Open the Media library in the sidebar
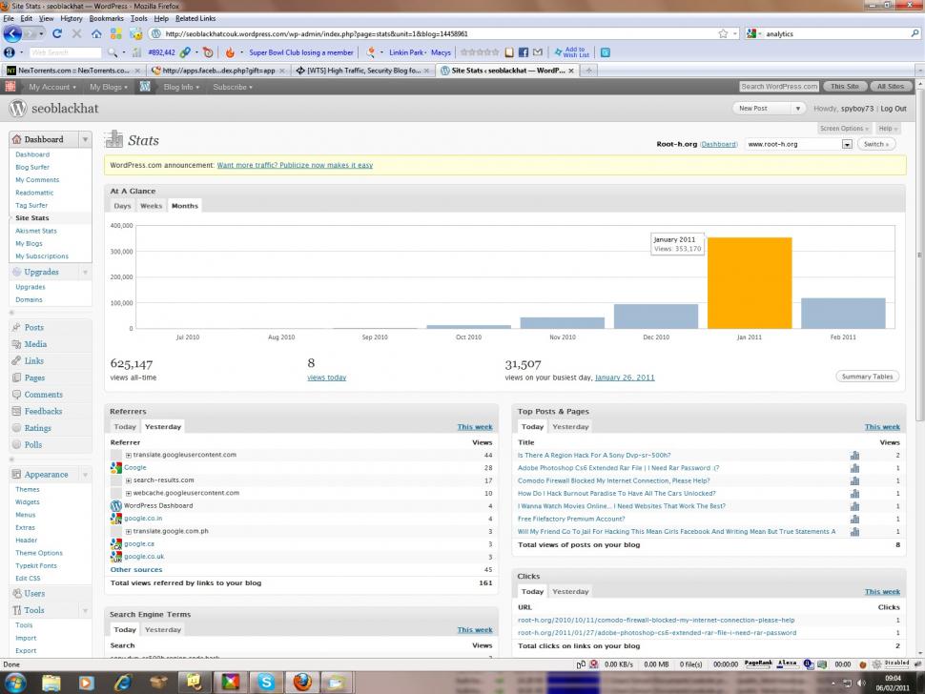The height and width of the screenshot is (694, 925). coord(35,344)
